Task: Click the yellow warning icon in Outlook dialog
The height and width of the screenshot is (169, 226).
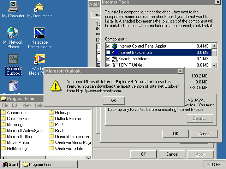Action: (x=56, y=86)
